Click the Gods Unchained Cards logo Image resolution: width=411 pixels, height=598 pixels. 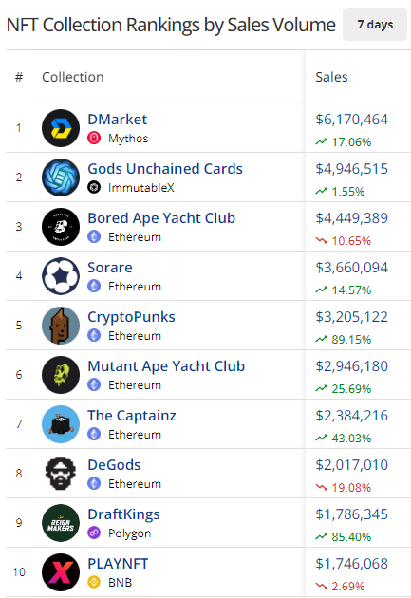click(x=61, y=178)
